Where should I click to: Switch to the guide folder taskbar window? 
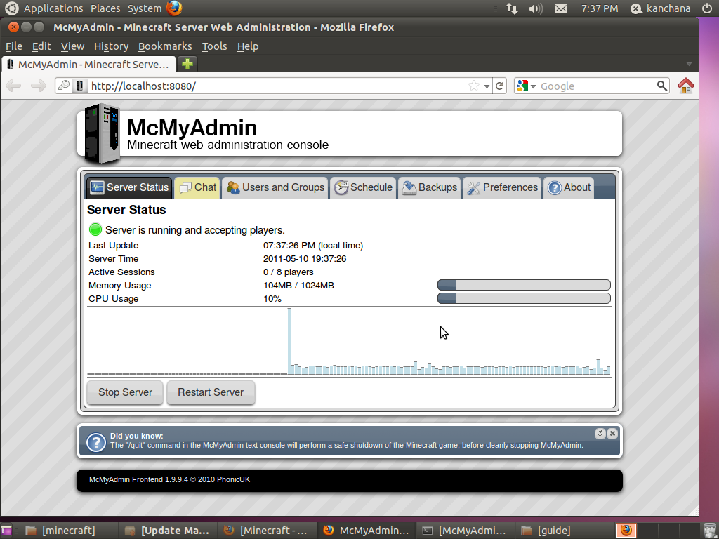(x=564, y=531)
